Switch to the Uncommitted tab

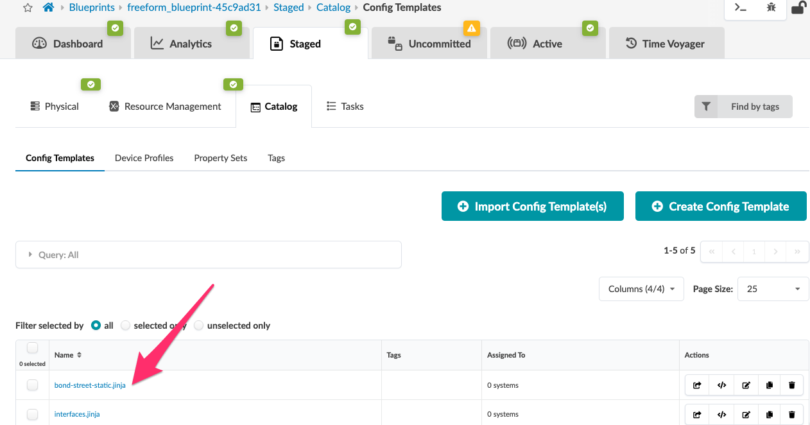[x=429, y=43]
